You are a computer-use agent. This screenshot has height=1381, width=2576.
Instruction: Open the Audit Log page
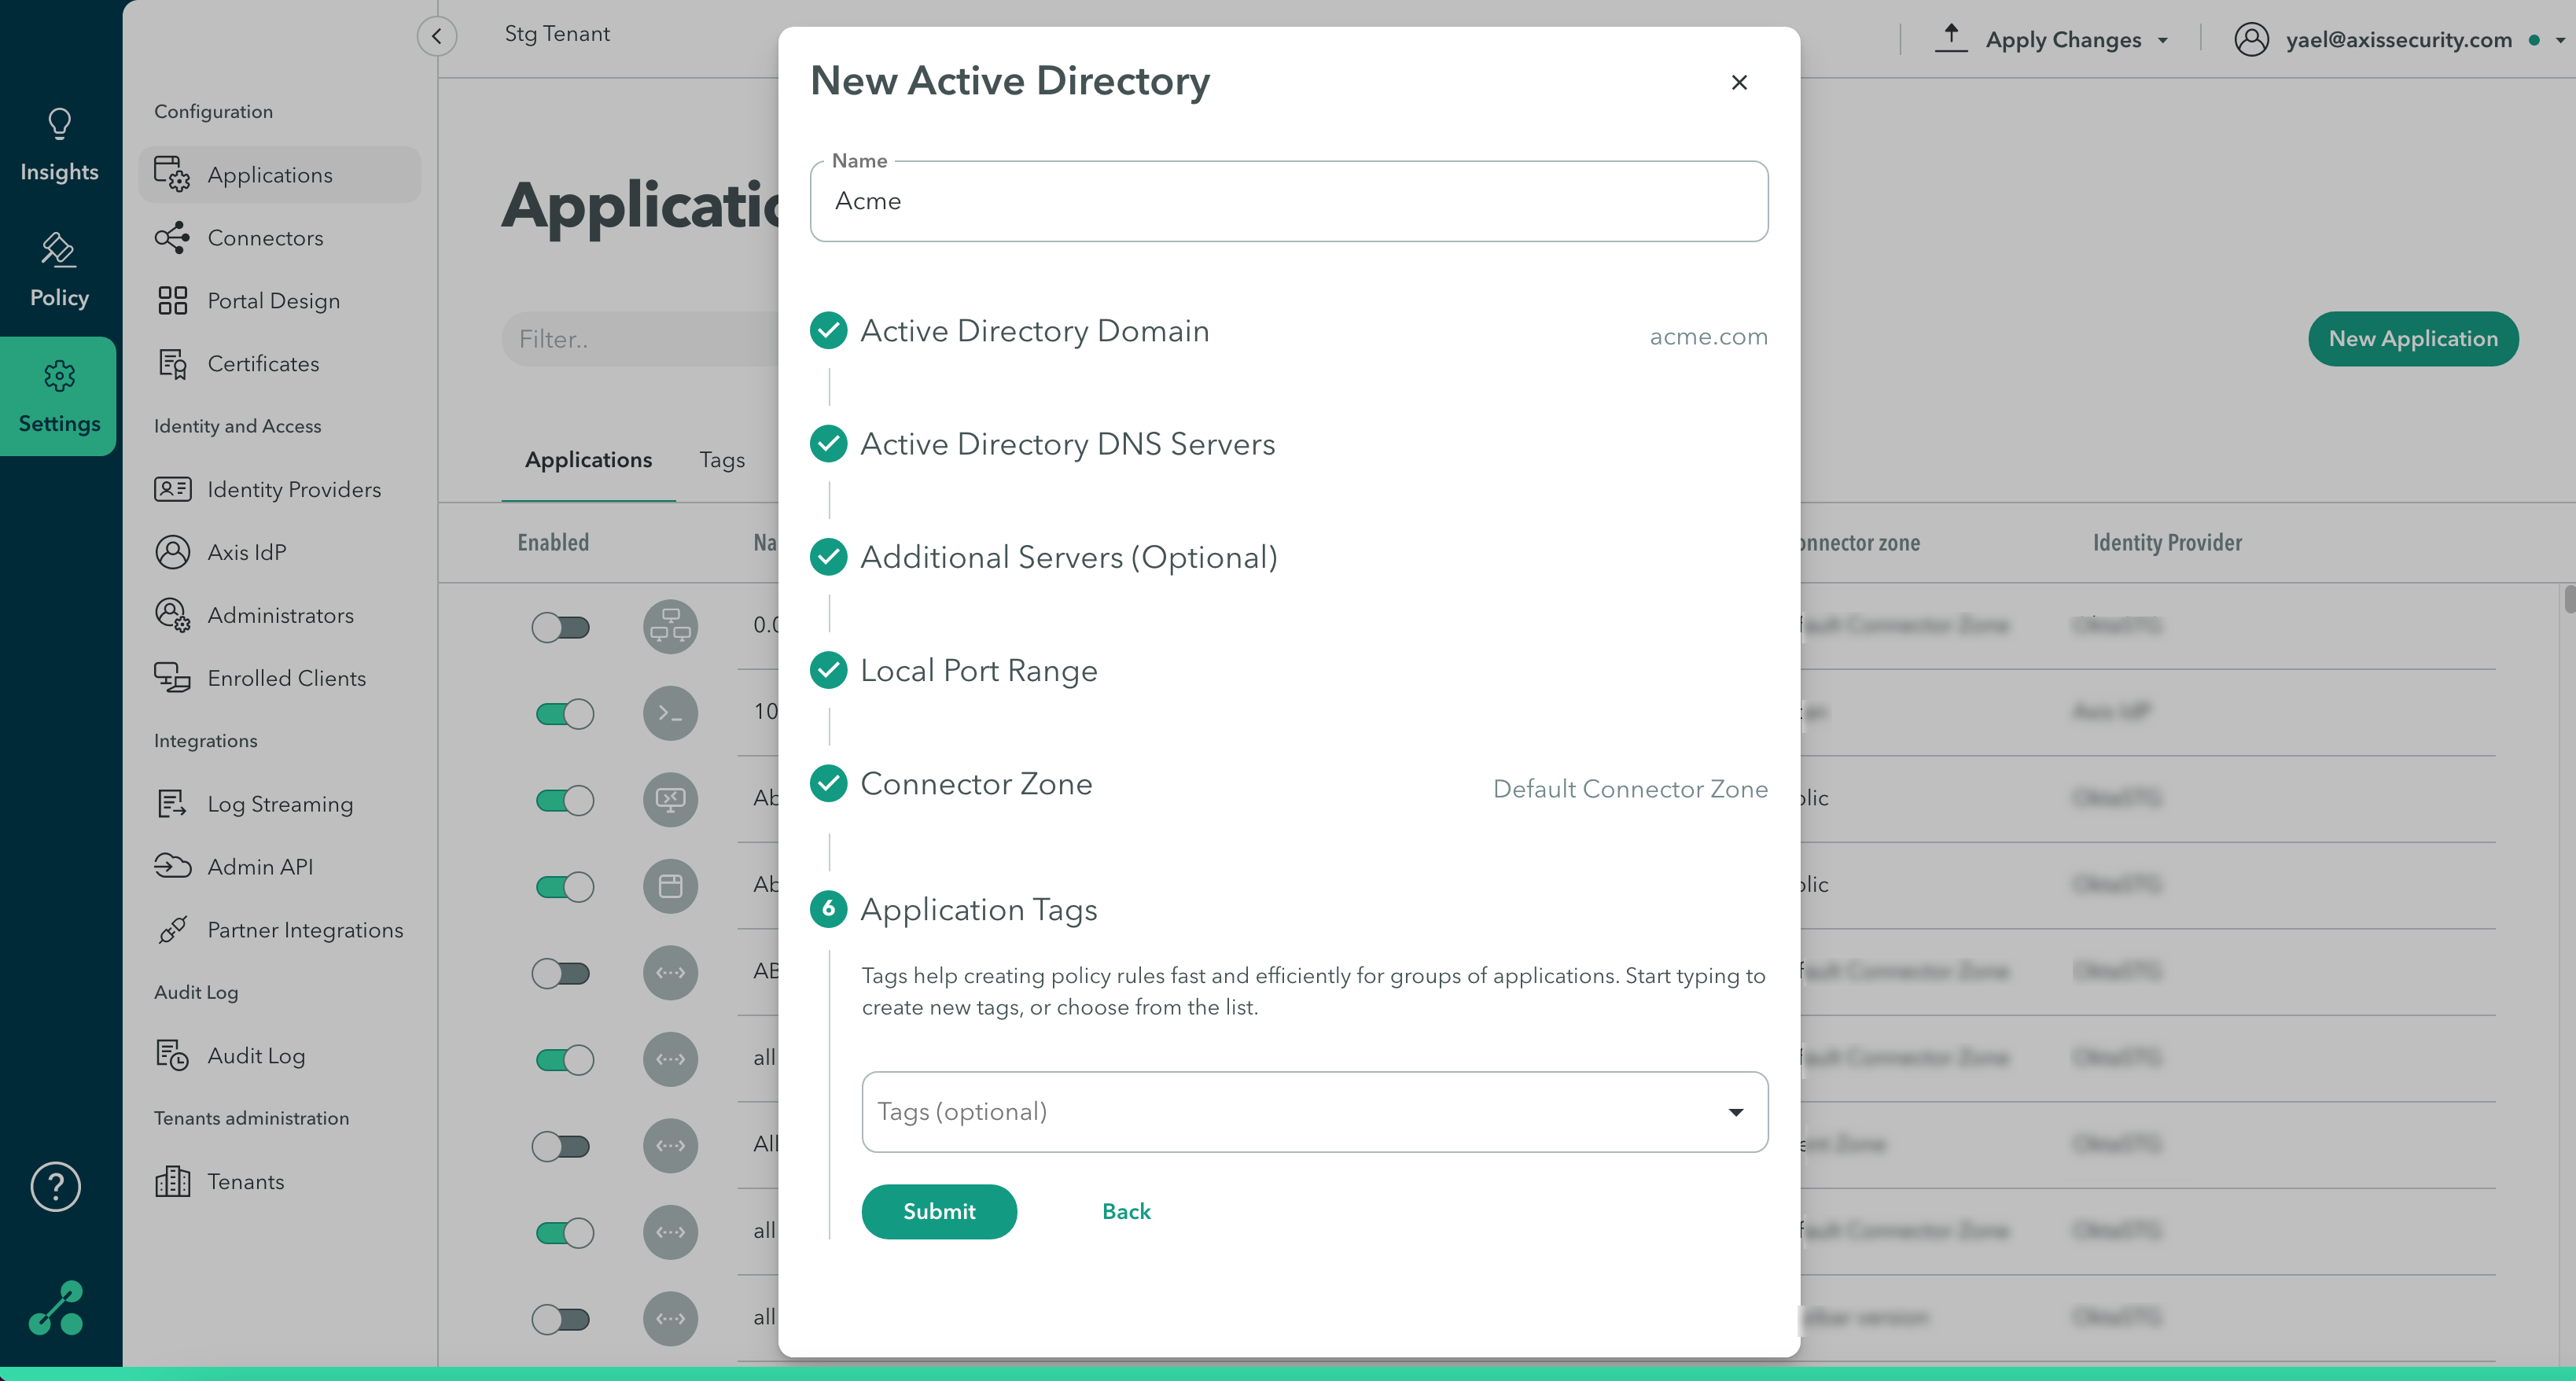pyautogui.click(x=256, y=1056)
